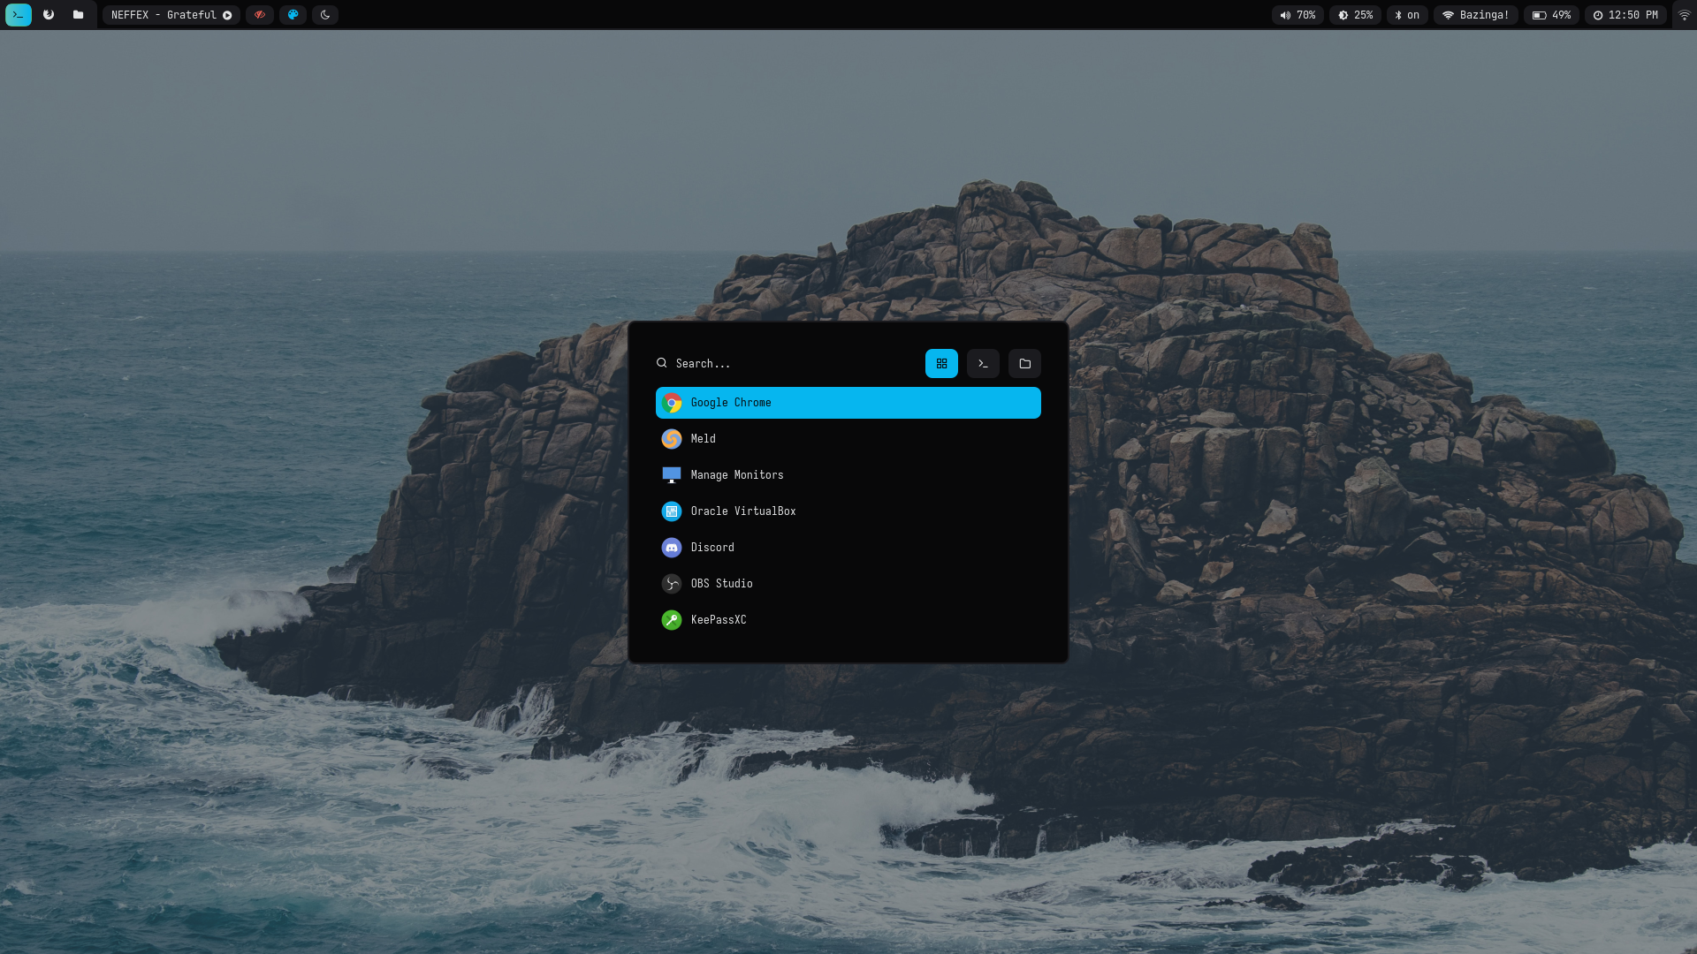Screen dimensions: 1697x954
Task: Click the NEFFEX - Grateful track title
Action: point(164,15)
